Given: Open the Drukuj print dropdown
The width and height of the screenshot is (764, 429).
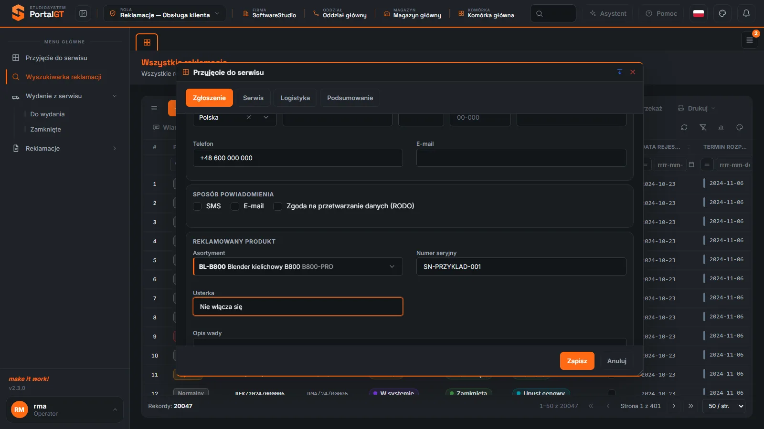Looking at the screenshot, I should (x=697, y=108).
